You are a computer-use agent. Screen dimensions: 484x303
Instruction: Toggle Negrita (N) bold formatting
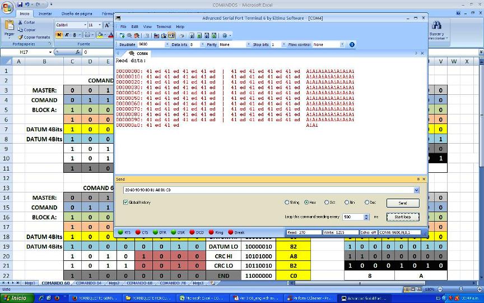(59, 35)
